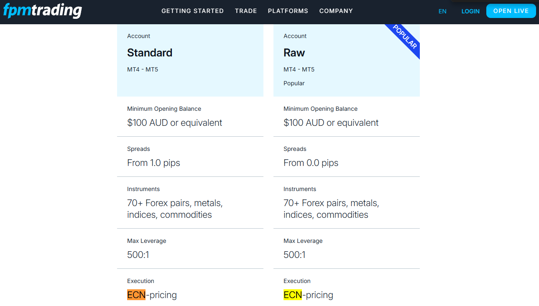The width and height of the screenshot is (539, 306).
Task: Select the Raw account heading
Action: (294, 53)
